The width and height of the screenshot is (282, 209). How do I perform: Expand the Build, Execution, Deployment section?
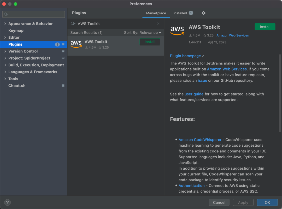(x=5, y=65)
